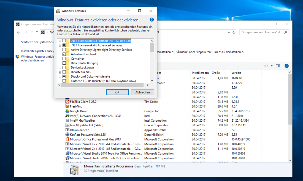Cancel the dialog via Abbrechen

click(142, 92)
